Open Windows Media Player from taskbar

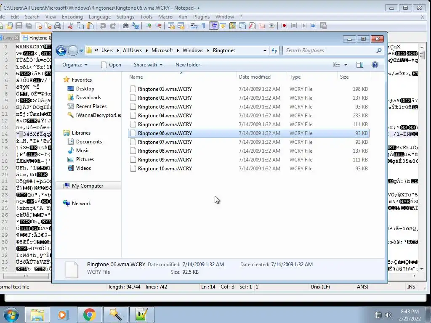pyautogui.click(x=63, y=315)
